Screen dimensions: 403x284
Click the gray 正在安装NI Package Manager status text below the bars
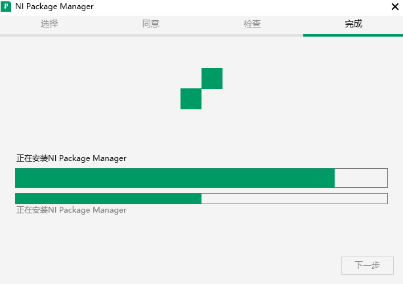click(x=71, y=210)
